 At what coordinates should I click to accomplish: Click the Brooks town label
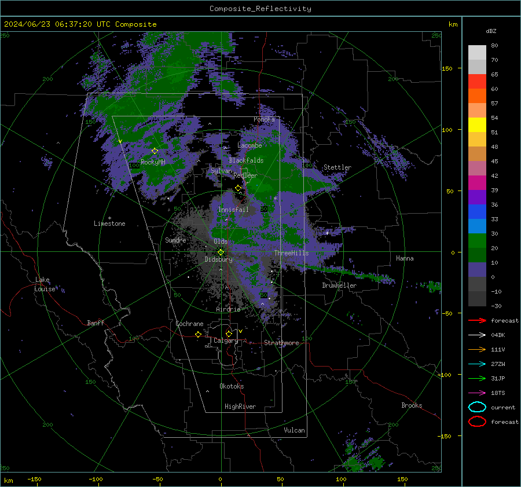tap(412, 405)
